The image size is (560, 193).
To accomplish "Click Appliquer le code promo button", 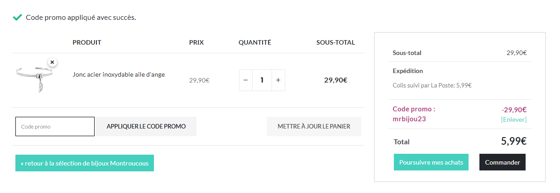I will pos(146,126).
